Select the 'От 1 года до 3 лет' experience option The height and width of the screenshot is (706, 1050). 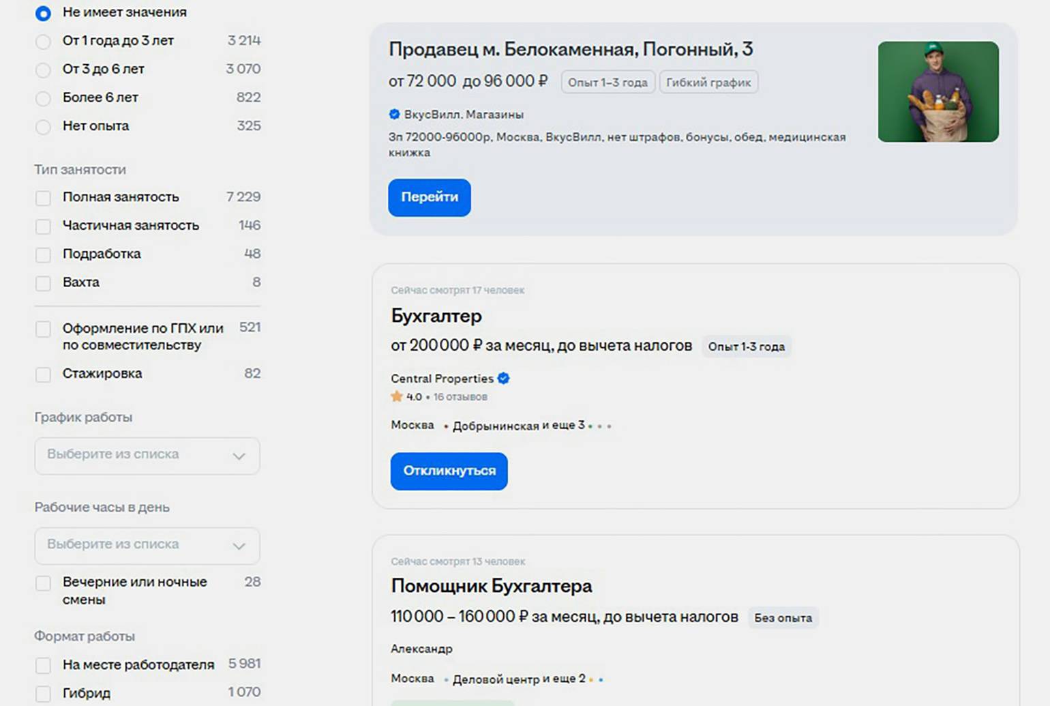pyautogui.click(x=43, y=42)
